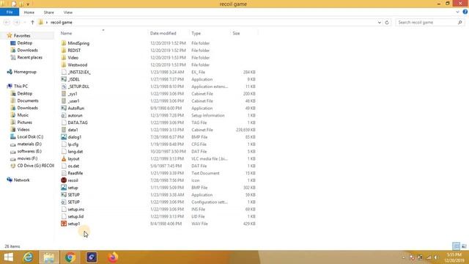Viewport: 469px width, 264px height.
Task: Open Music under This PC
Action: [23, 115]
